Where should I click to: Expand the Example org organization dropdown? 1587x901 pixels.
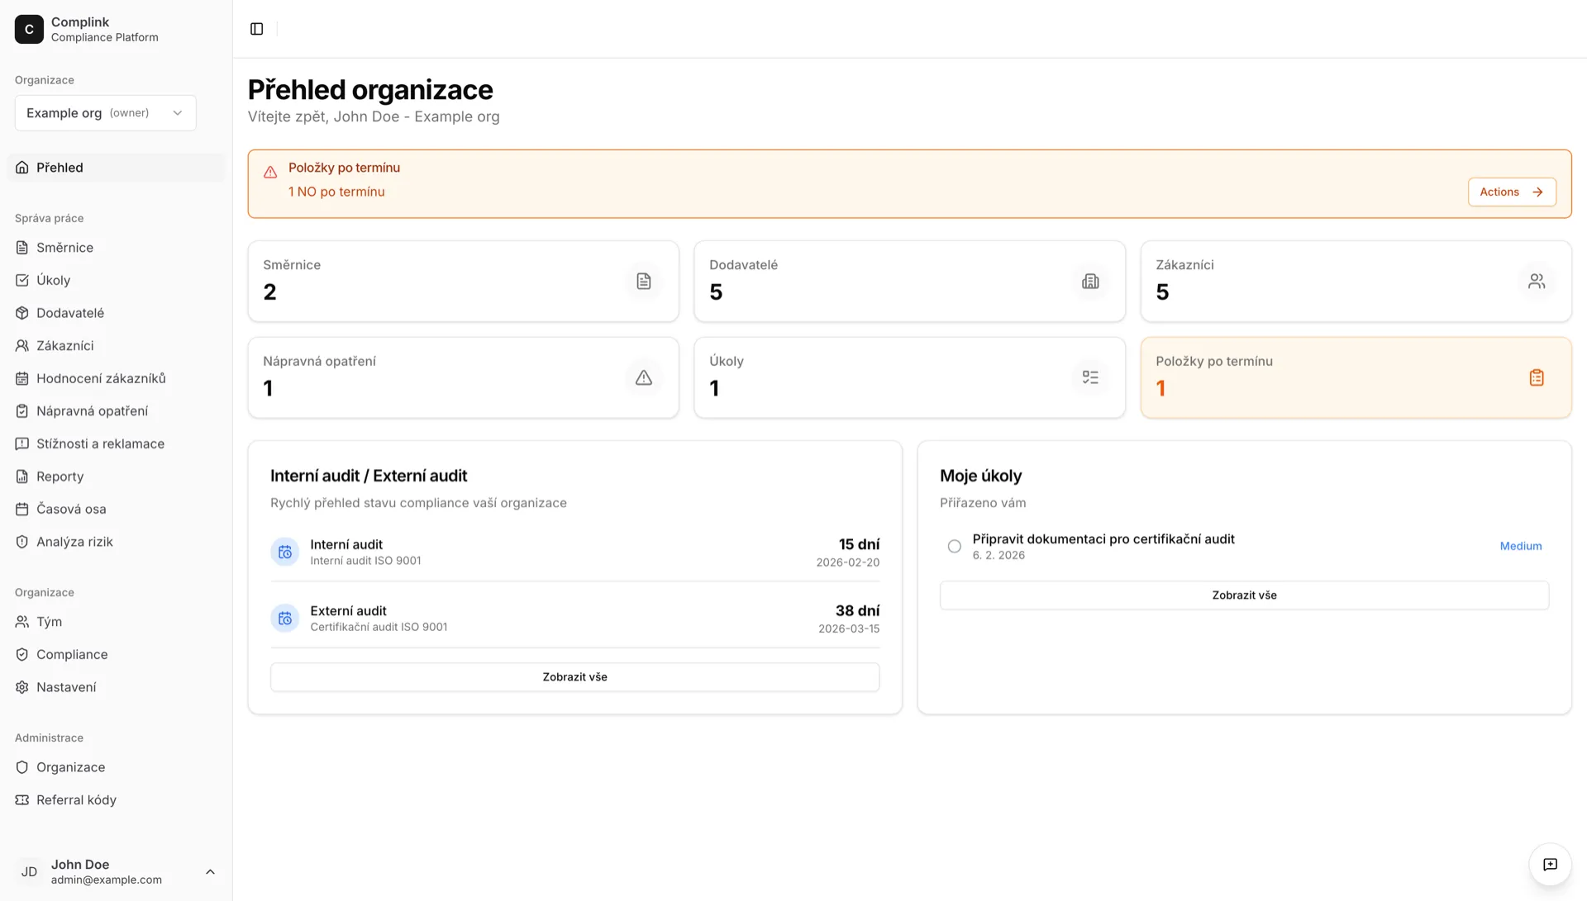click(105, 112)
